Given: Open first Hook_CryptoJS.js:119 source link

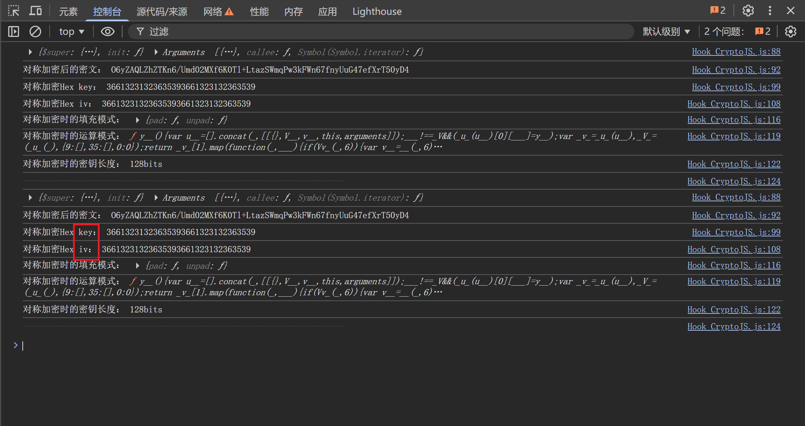Looking at the screenshot, I should click(x=734, y=136).
